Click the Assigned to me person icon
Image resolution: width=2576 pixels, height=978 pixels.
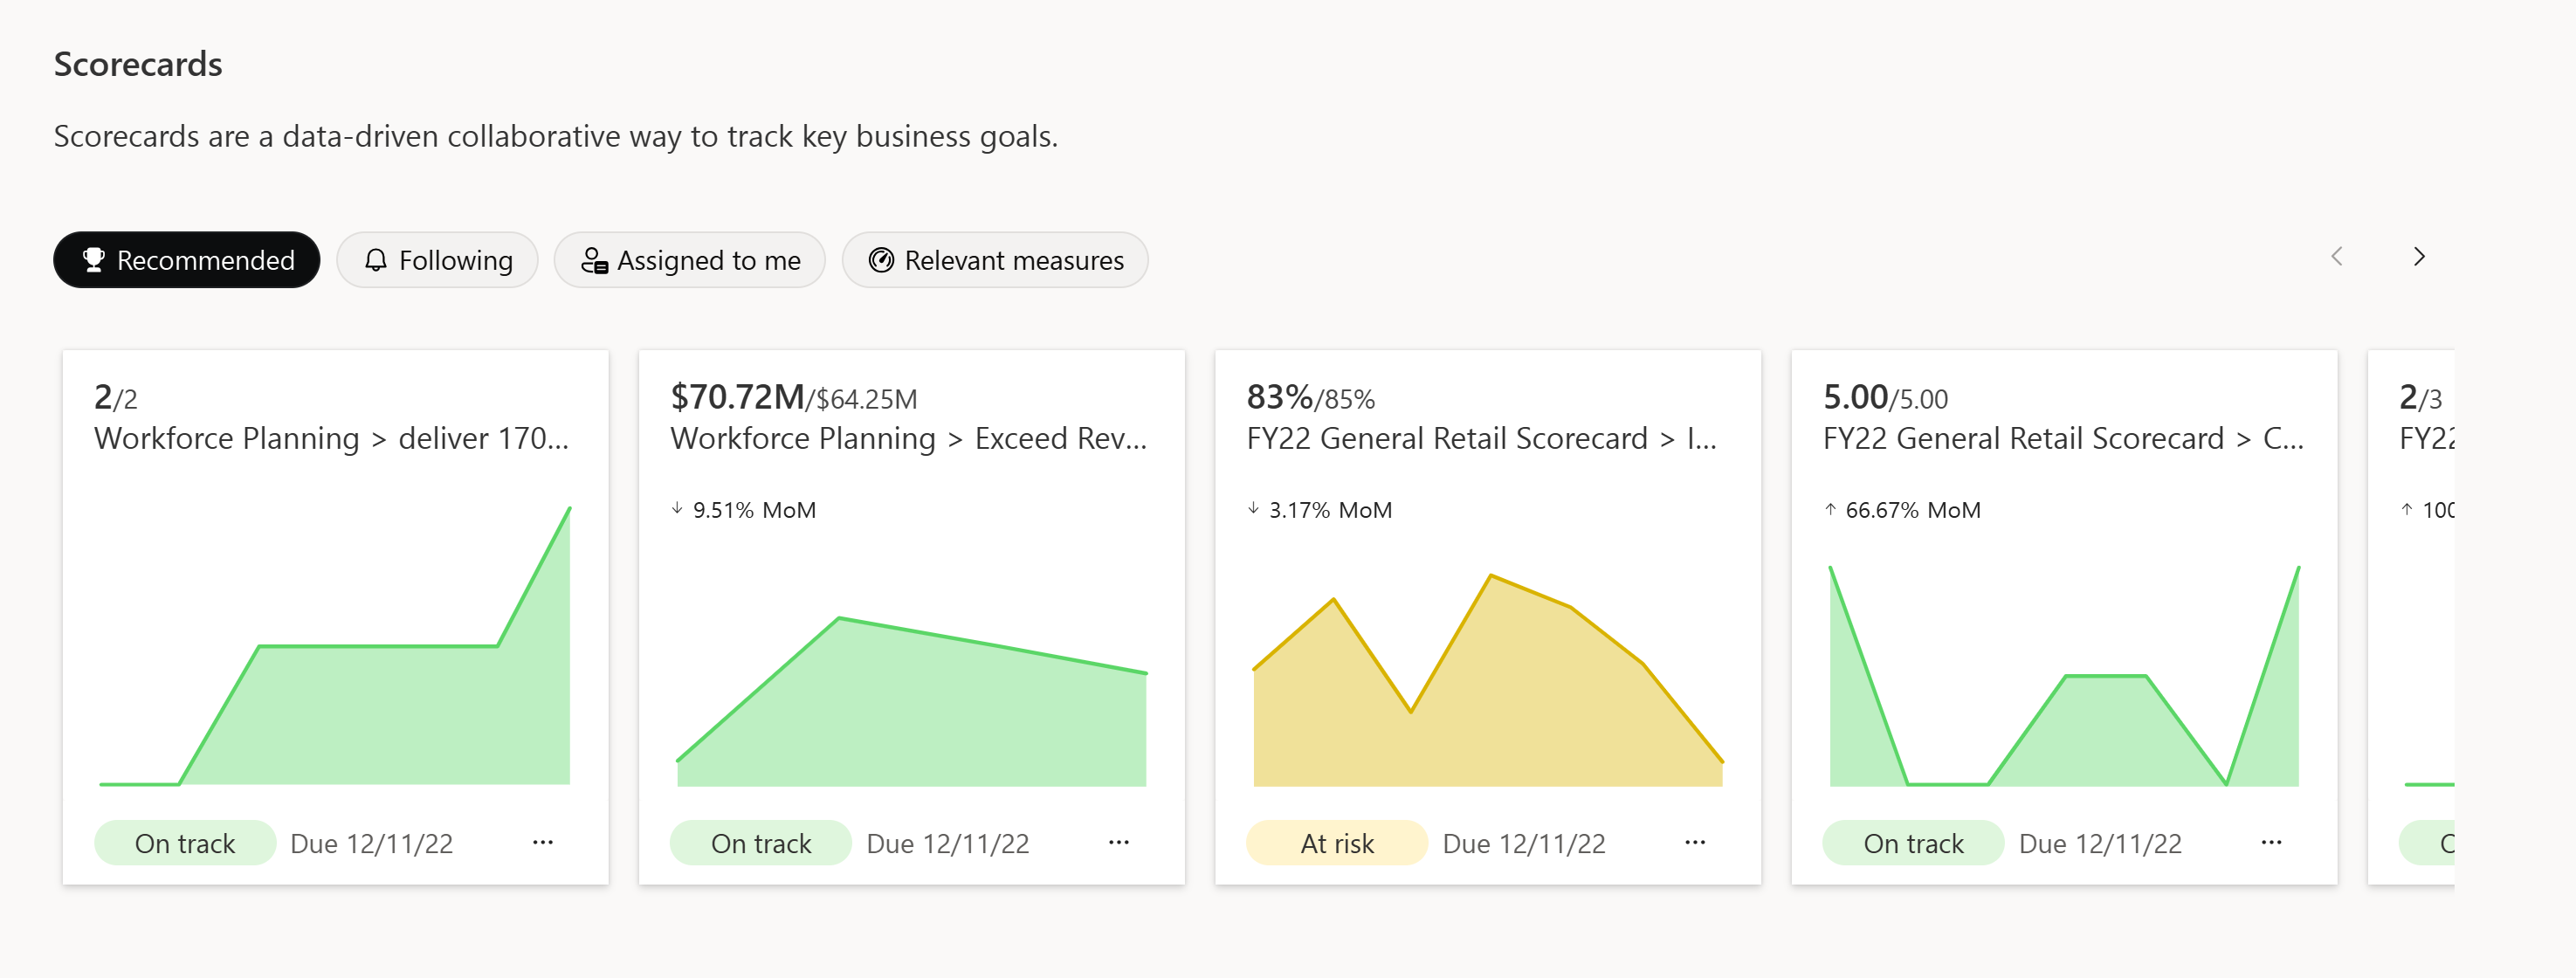(595, 258)
